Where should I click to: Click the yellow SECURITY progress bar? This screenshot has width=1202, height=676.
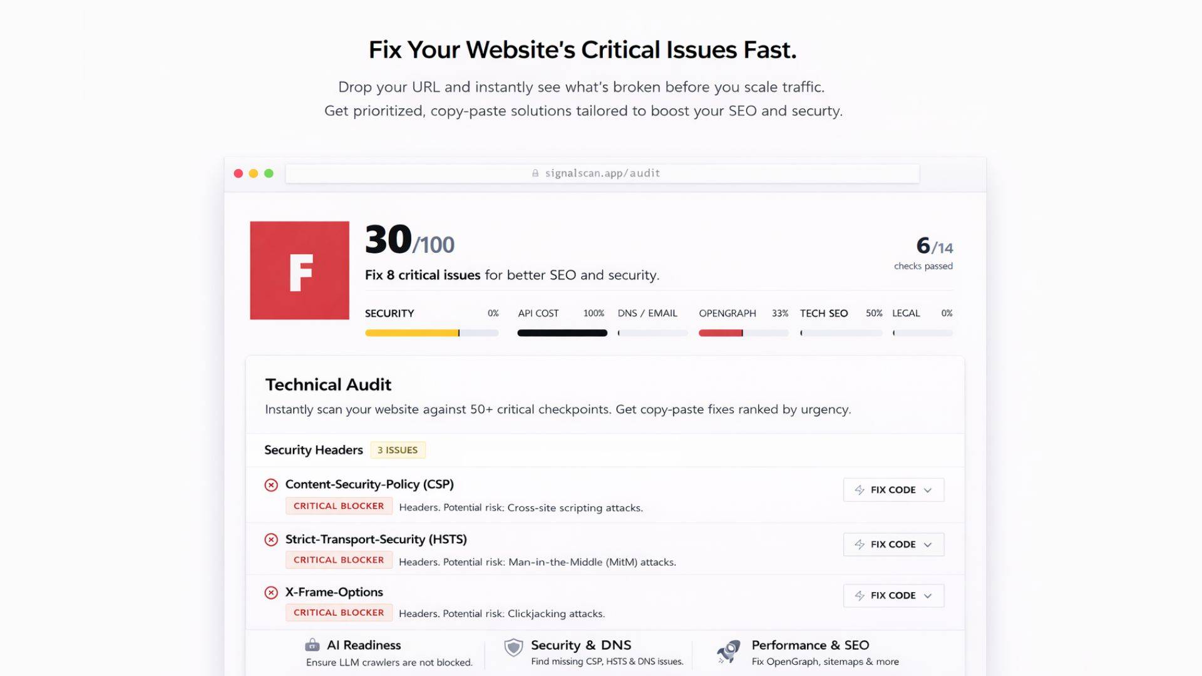[412, 333]
